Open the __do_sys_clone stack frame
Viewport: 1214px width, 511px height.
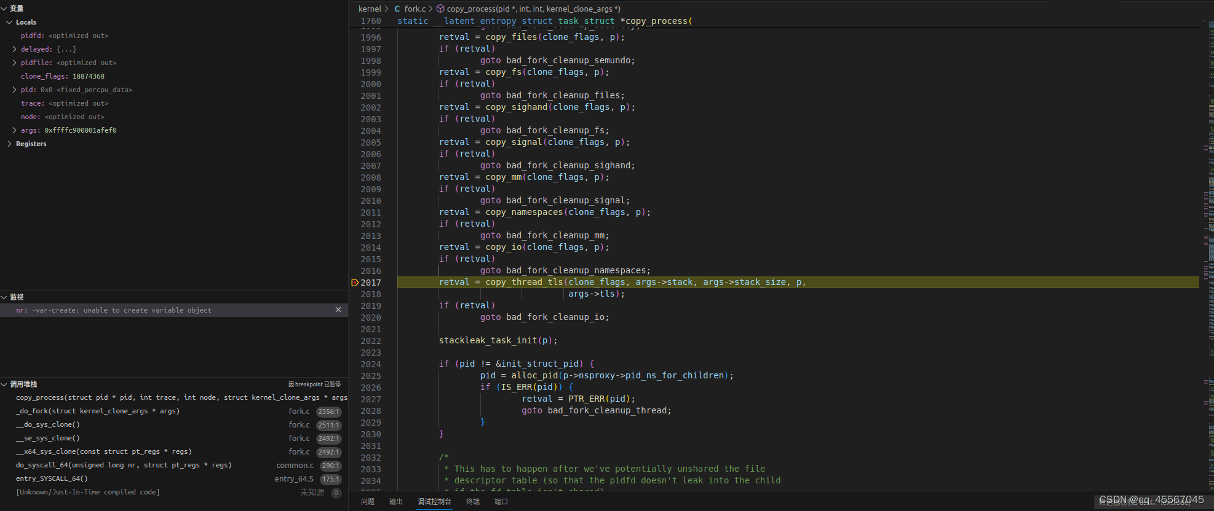[174, 425]
